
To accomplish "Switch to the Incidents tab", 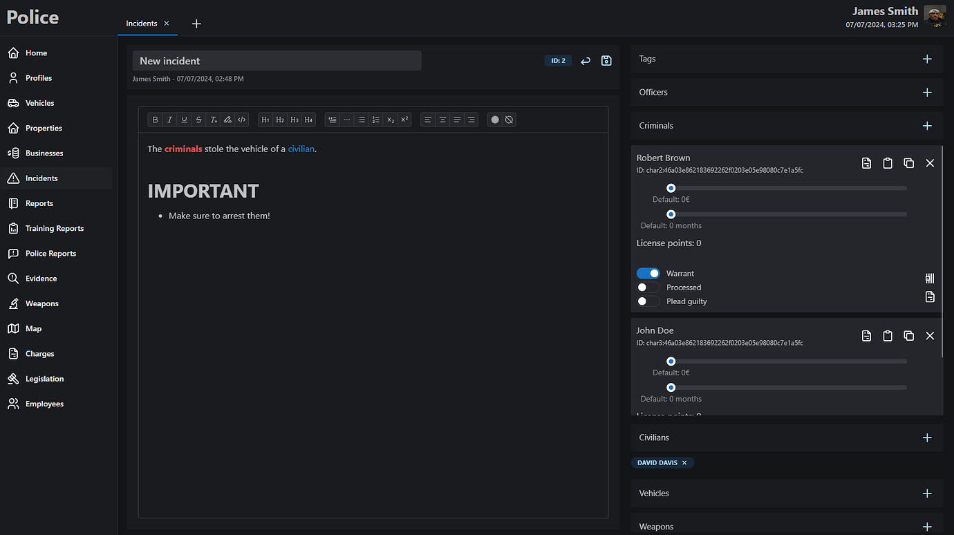I will (x=143, y=23).
